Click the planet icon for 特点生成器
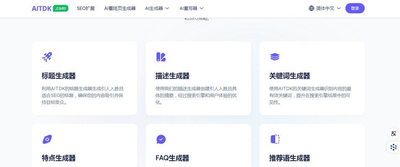This screenshot has width=400, height=167. [47, 139]
